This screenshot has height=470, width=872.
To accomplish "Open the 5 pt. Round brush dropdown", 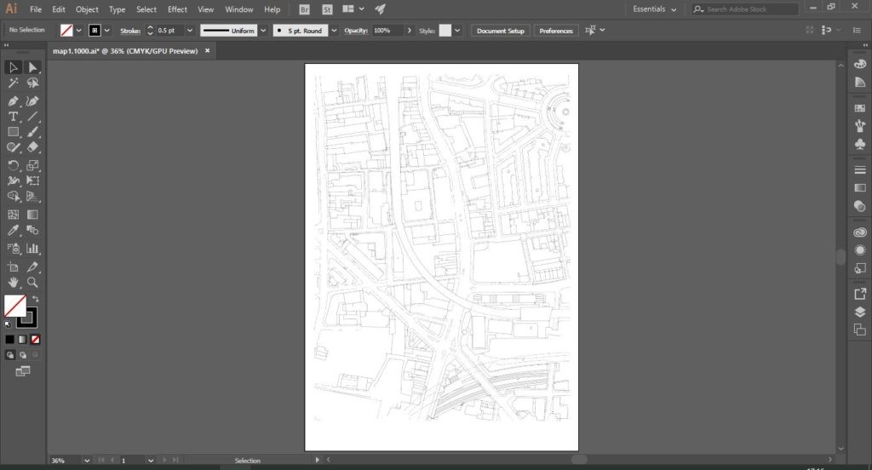I will point(334,31).
